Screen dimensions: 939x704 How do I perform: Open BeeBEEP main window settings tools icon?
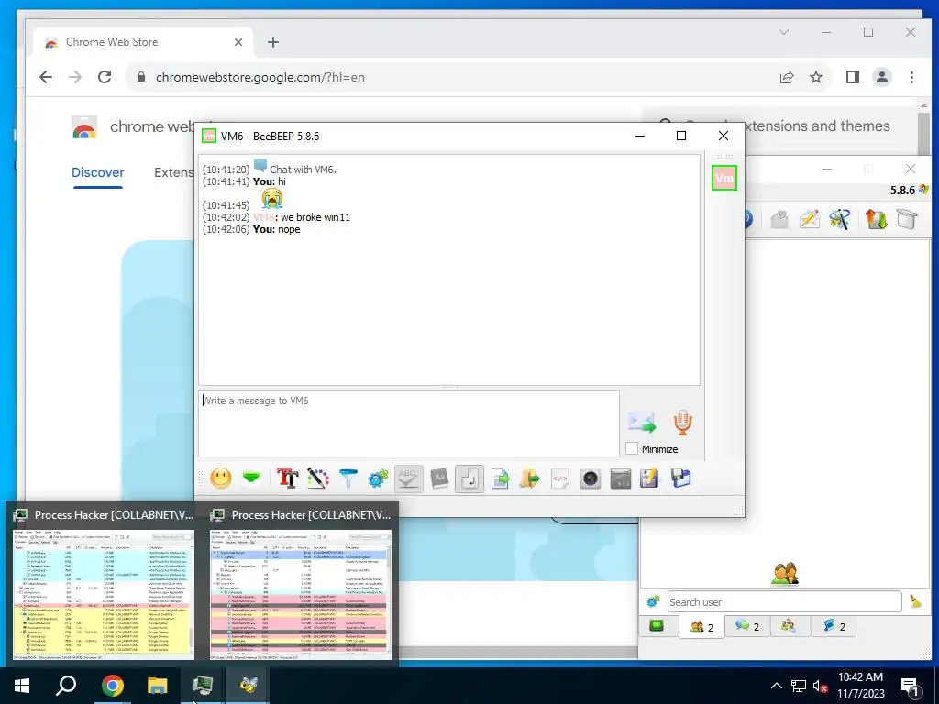click(x=840, y=220)
